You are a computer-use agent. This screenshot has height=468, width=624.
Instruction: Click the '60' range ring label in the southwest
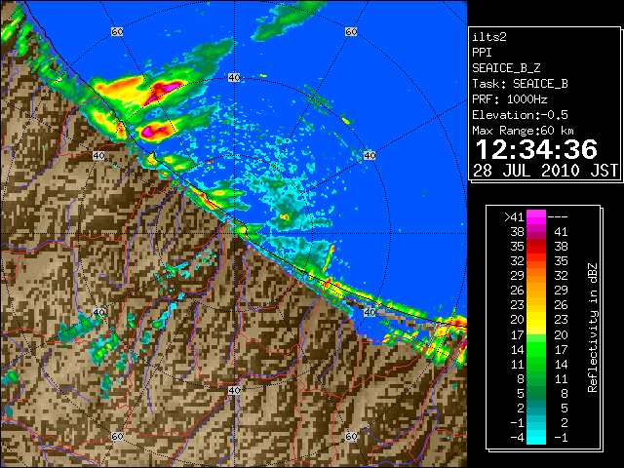pyautogui.click(x=117, y=436)
